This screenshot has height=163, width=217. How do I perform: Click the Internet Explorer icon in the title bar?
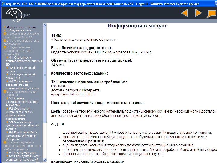(x=3, y=4)
